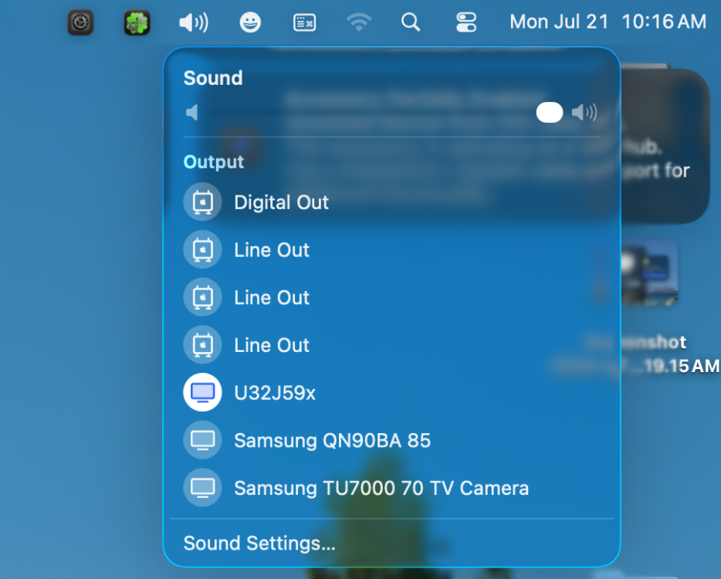Image resolution: width=721 pixels, height=579 pixels.
Task: Click the Output section heading
Action: (213, 162)
